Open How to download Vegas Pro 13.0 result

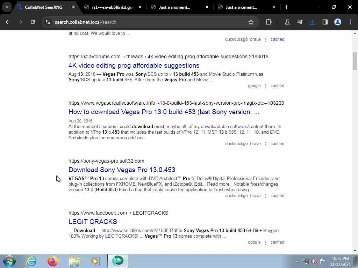(x=164, y=112)
